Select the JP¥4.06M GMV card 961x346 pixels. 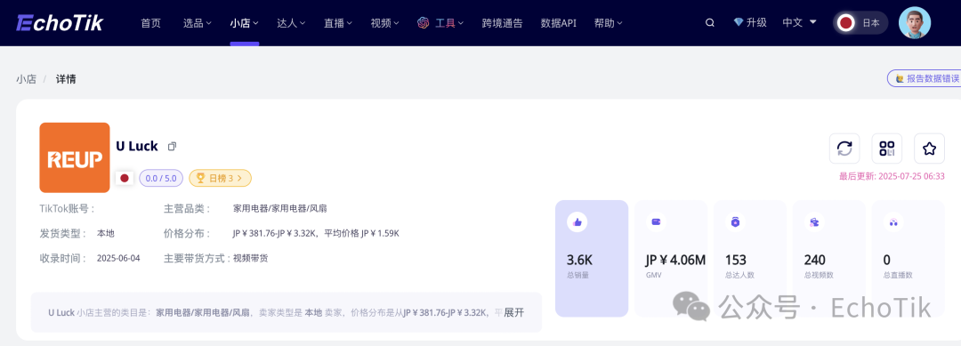click(x=671, y=259)
